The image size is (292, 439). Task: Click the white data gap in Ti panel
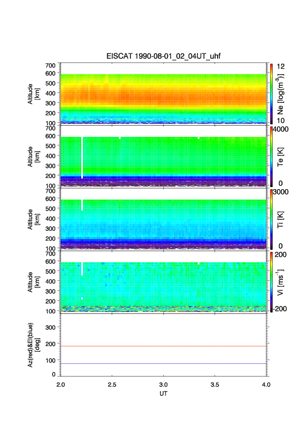tap(82, 204)
